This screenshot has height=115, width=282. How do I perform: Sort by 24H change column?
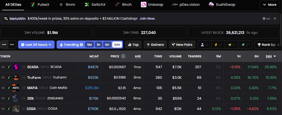(271, 56)
